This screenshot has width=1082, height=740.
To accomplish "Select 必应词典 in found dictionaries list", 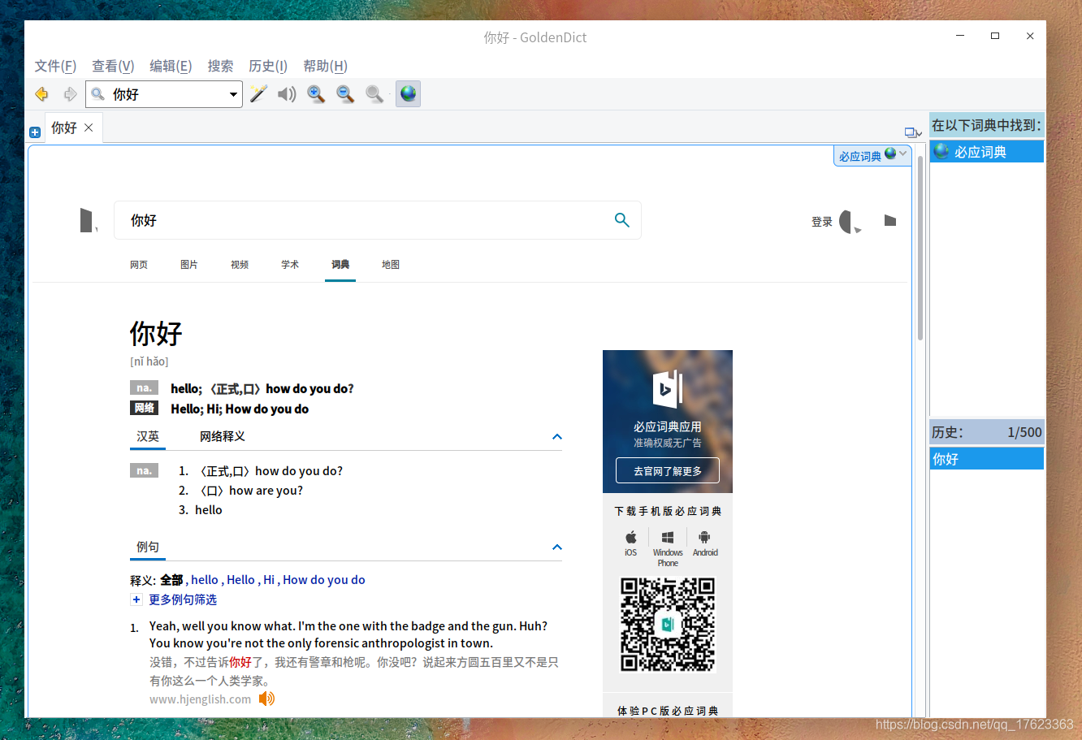I will [987, 151].
